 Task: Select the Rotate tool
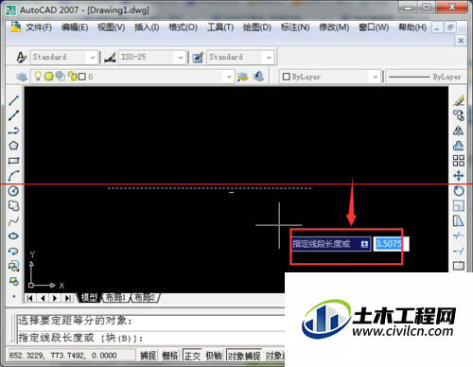459,191
